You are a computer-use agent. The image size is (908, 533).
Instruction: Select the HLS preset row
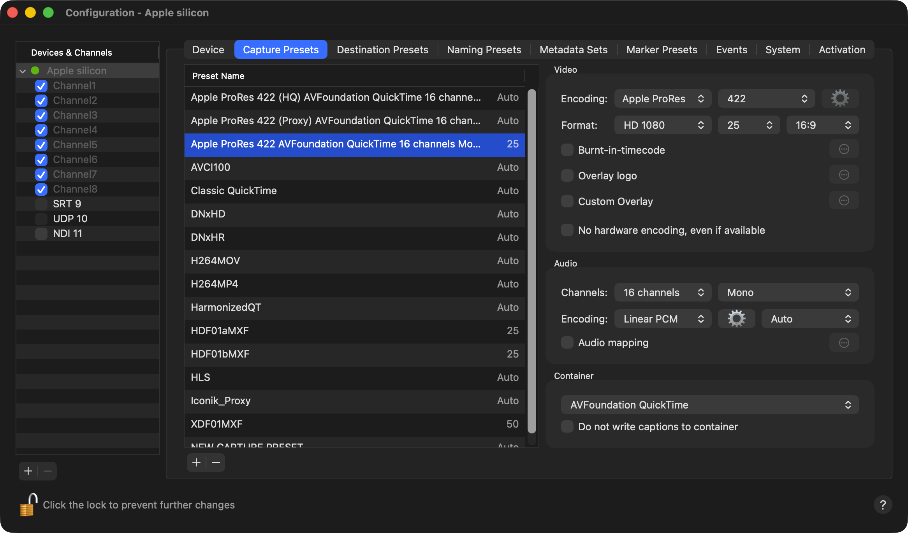click(355, 377)
